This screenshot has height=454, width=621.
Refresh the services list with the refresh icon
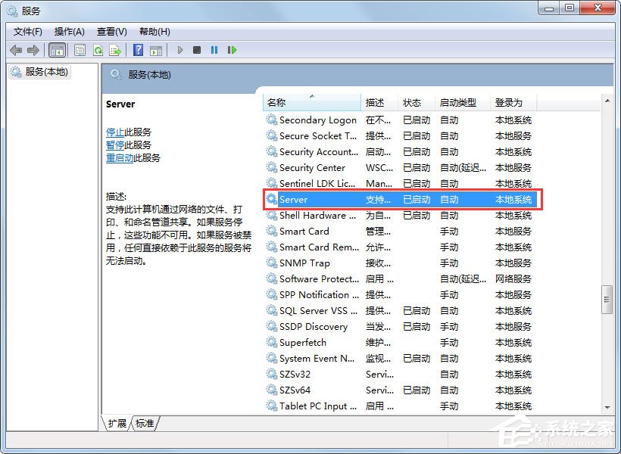[98, 50]
